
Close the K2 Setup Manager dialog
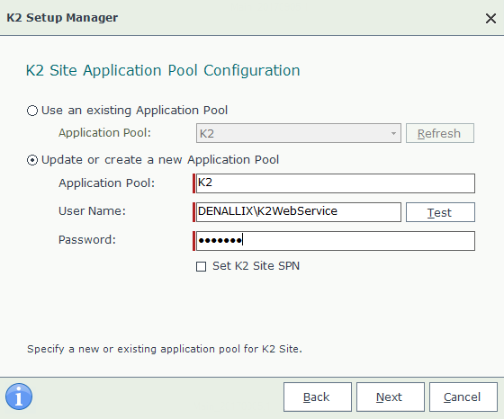click(x=490, y=18)
